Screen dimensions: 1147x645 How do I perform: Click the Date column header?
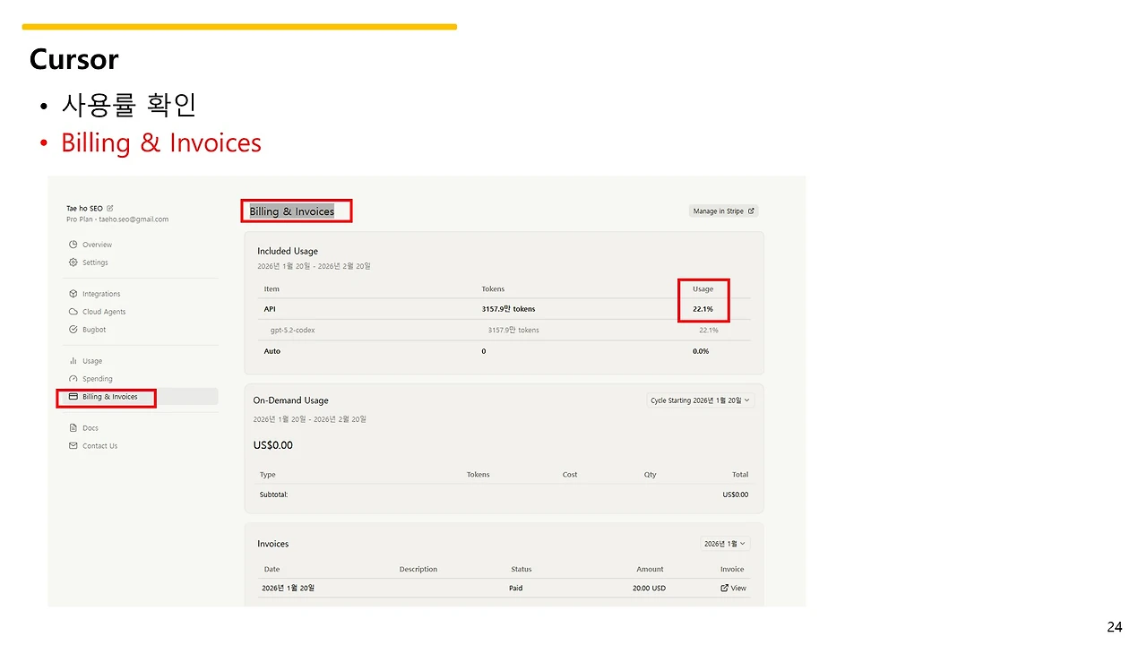[272, 570]
